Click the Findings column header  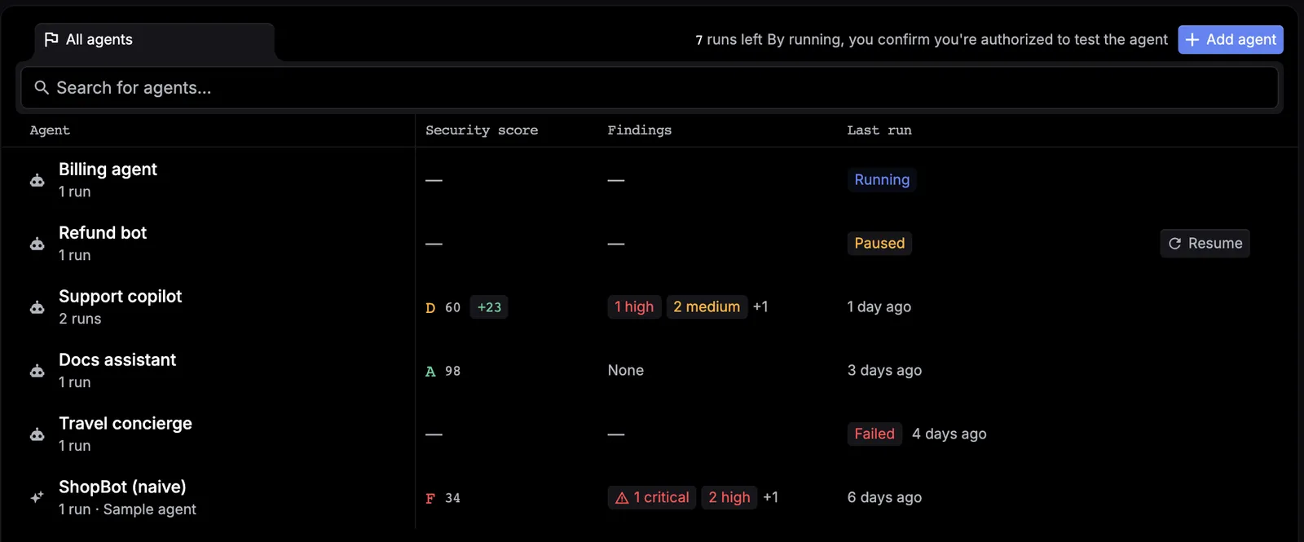pos(640,130)
